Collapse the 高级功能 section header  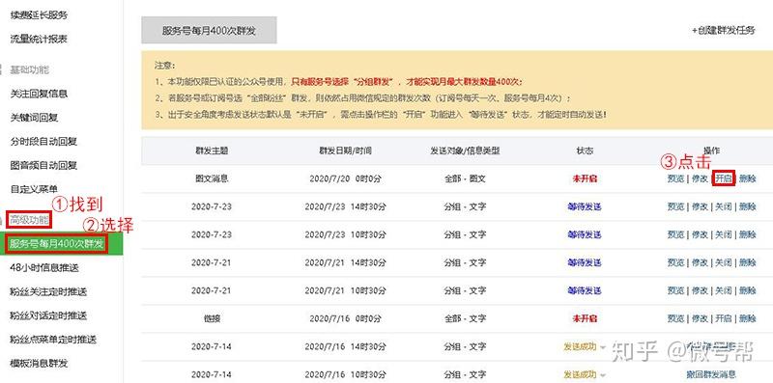tap(30, 219)
